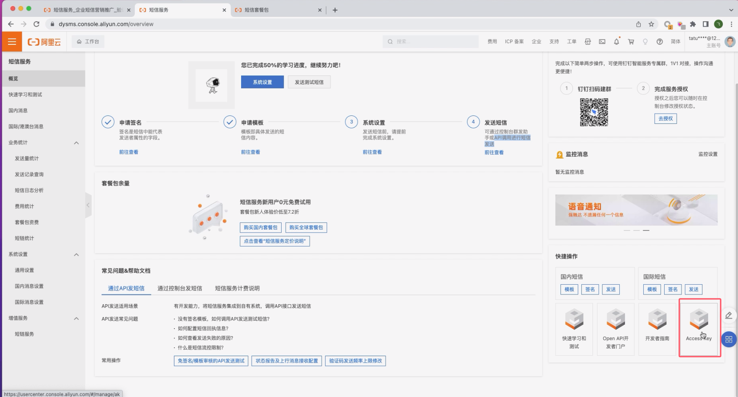Screen dimensions: 738x397
Task: Select the active carousel indicator dash
Action: [x=646, y=230]
